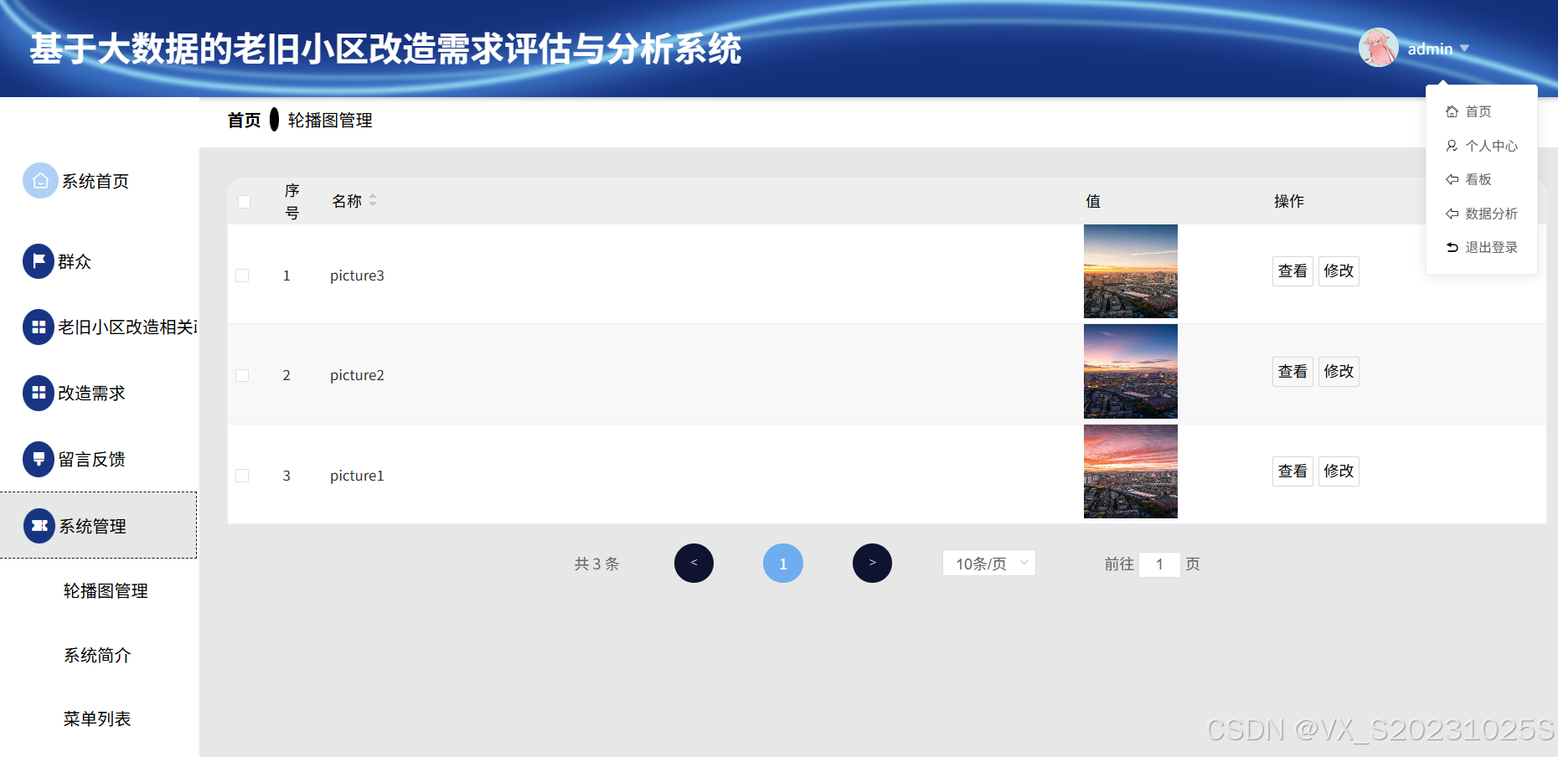This screenshot has height=757, width=1558.
Task: Click the message icon beside 留言反馈
Action: coord(39,459)
